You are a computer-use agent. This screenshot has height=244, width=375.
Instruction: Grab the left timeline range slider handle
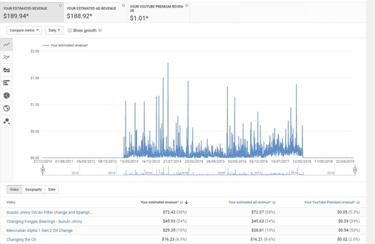[43, 169]
